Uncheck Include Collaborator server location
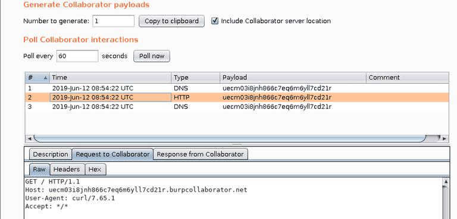This screenshot has width=457, height=219. pyautogui.click(x=215, y=21)
